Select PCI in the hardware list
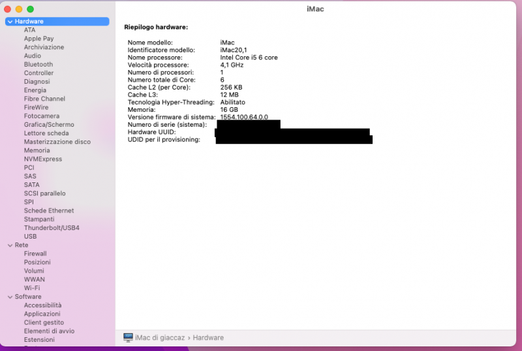The height and width of the screenshot is (351, 522). click(29, 168)
